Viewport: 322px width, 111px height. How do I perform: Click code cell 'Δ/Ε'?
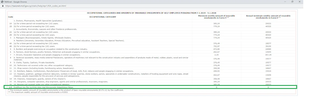10,88
